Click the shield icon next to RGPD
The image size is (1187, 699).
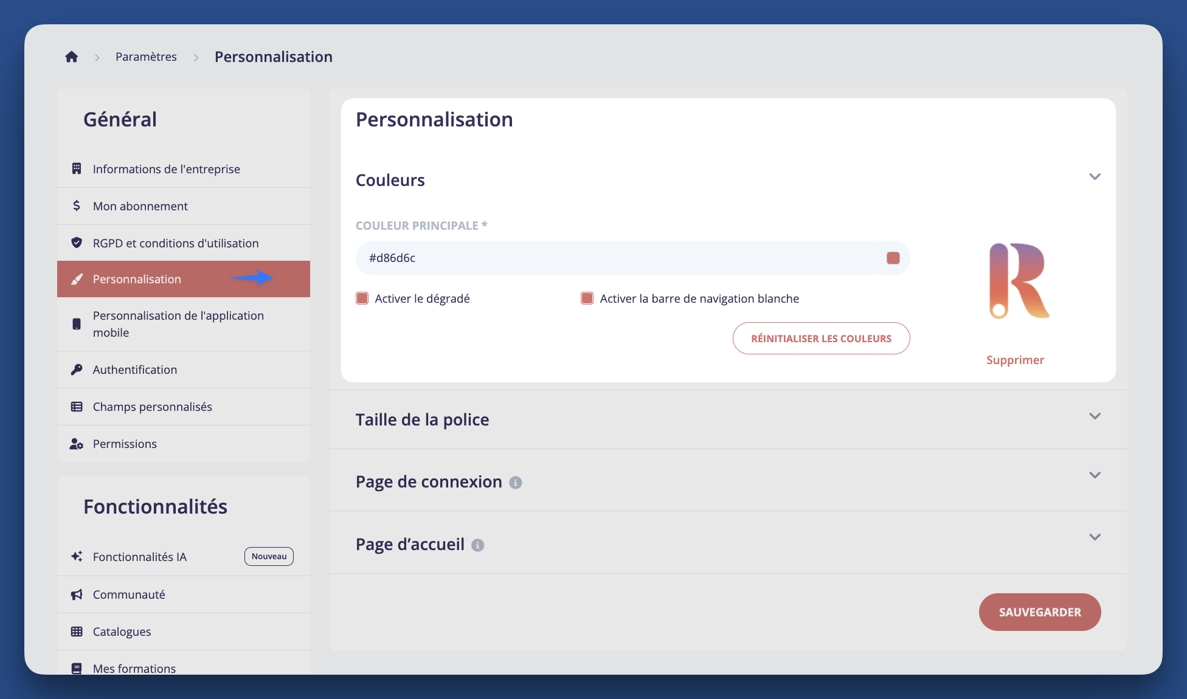coord(77,243)
